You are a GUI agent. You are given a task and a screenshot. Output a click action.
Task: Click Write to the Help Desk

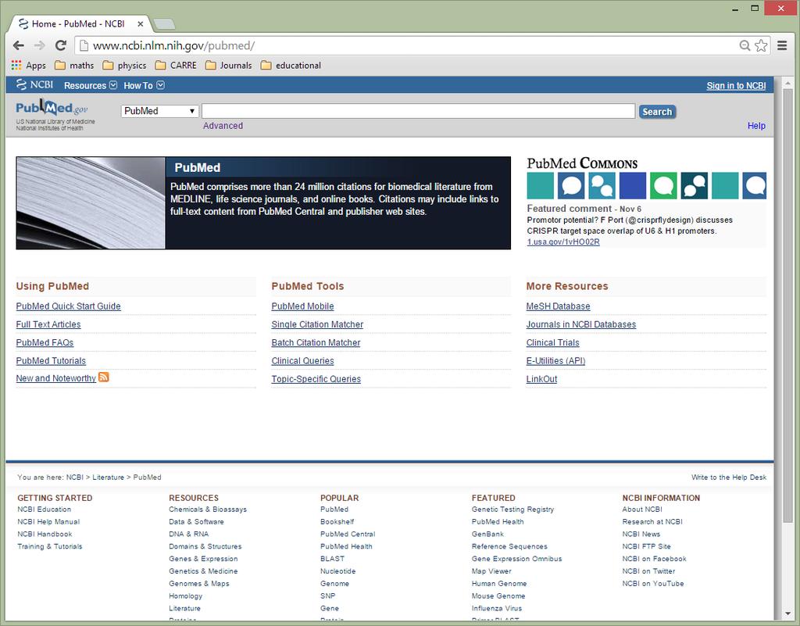click(729, 477)
